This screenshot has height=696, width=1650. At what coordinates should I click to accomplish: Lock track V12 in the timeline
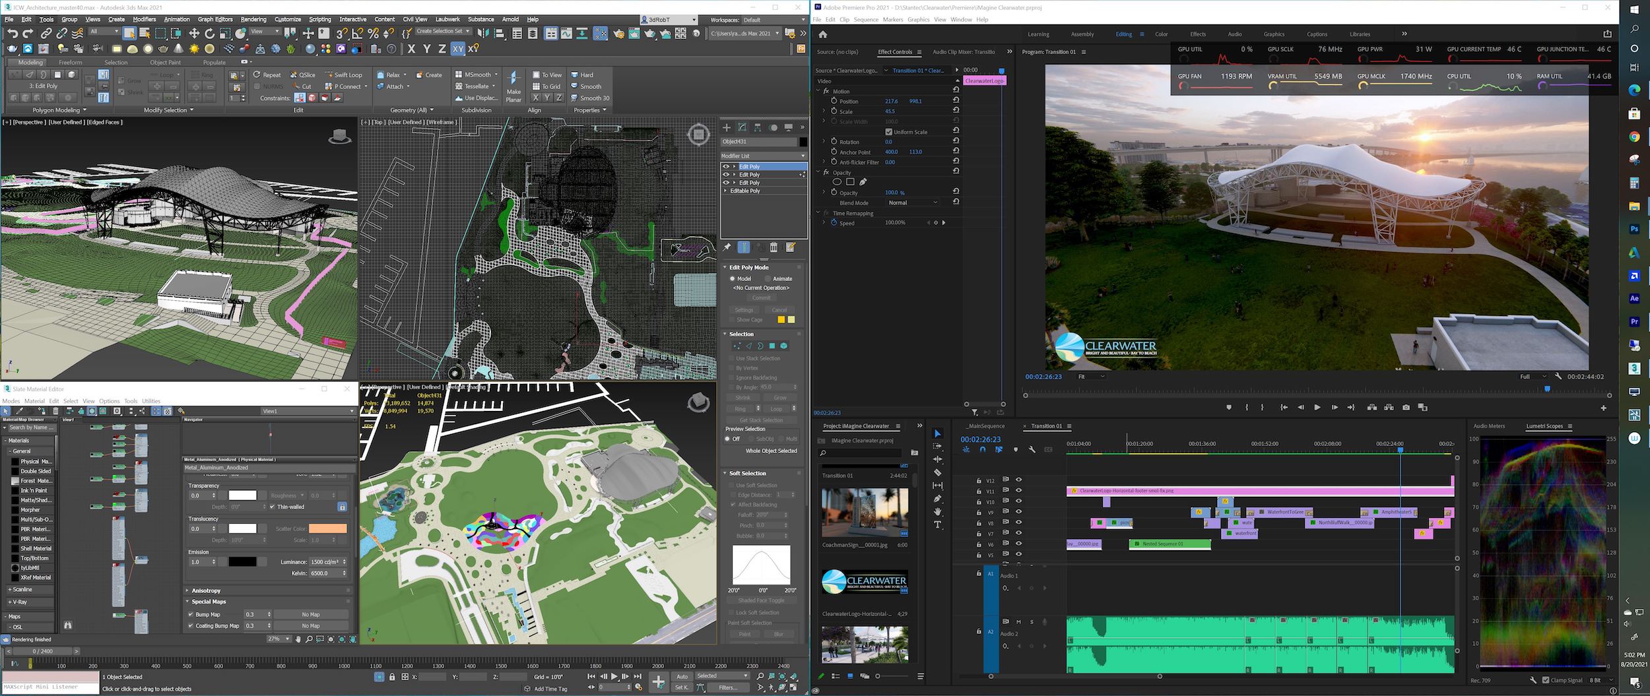point(979,480)
